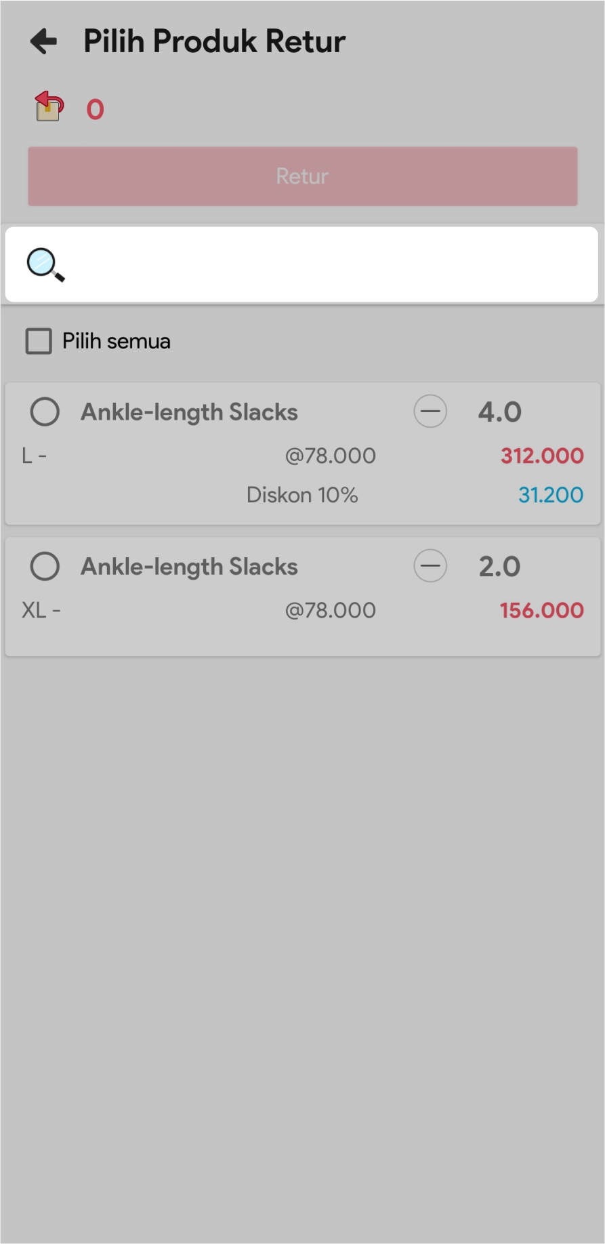Focus the product search field
This screenshot has width=605, height=1244.
325,265
